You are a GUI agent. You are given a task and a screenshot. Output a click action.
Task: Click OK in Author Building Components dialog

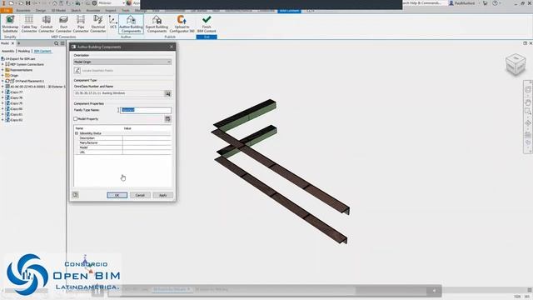(x=117, y=195)
